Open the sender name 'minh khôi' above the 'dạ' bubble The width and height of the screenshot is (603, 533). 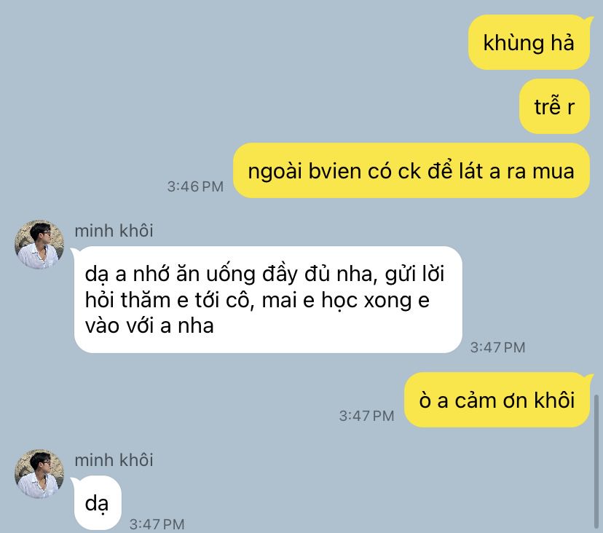coord(114,460)
